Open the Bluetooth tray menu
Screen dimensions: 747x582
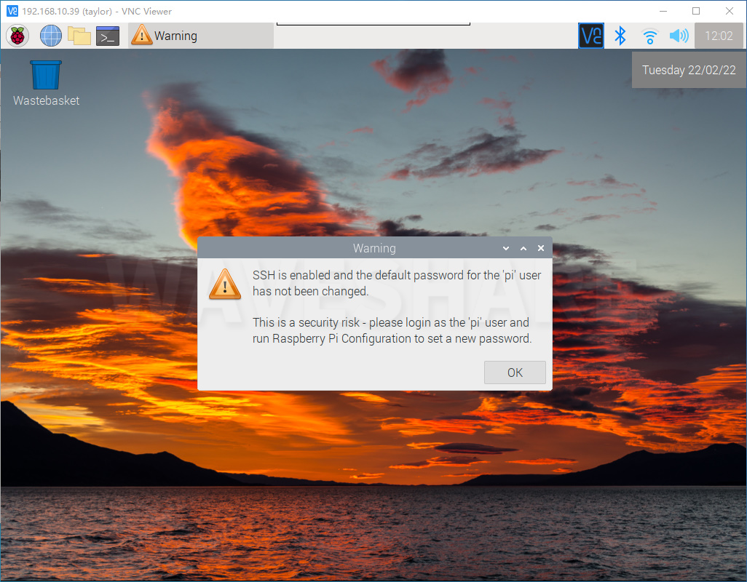(x=620, y=36)
